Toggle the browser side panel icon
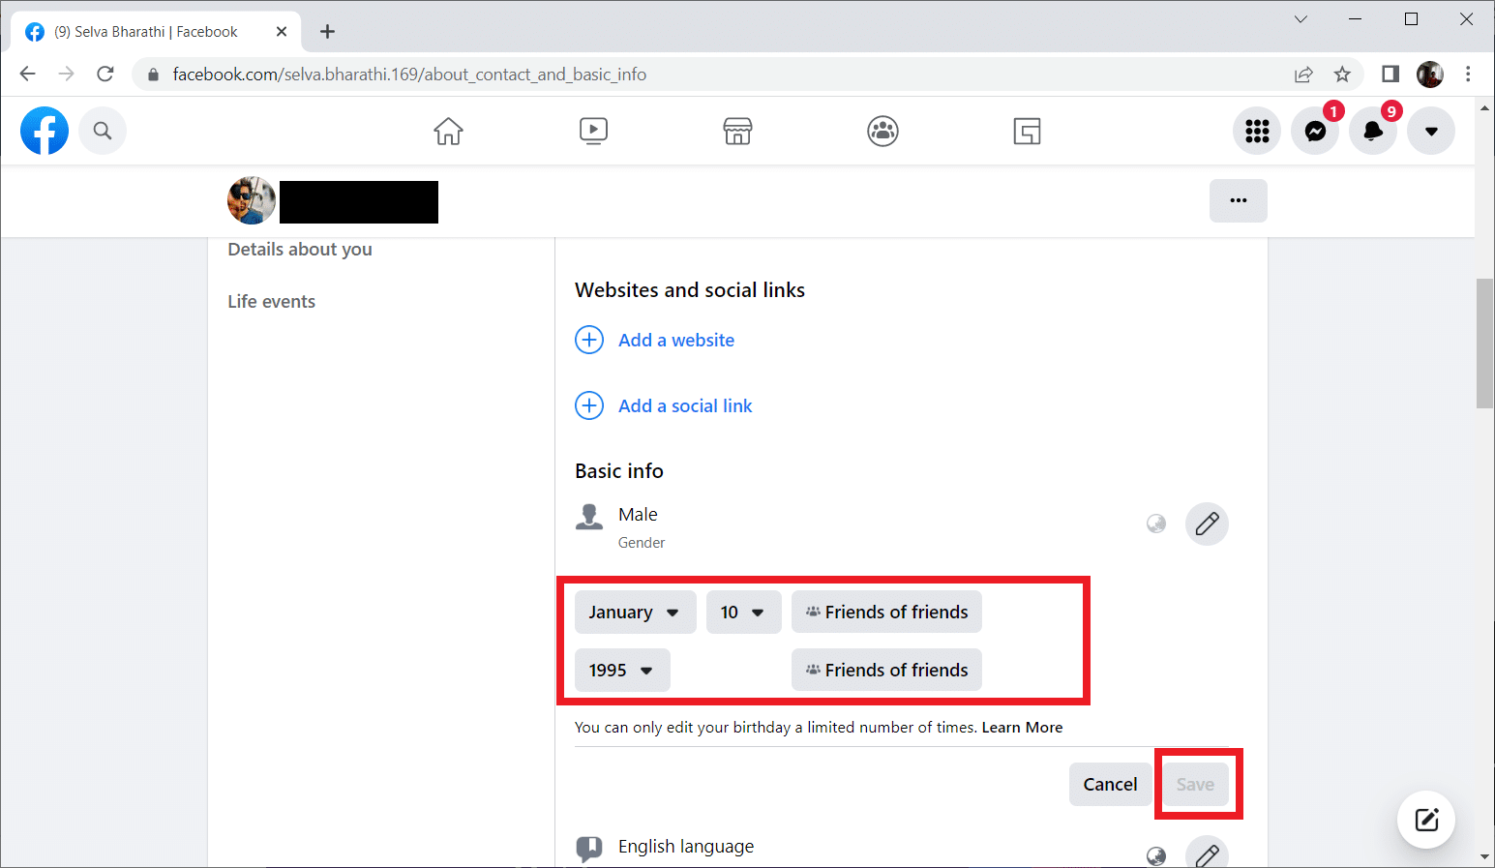Viewport: 1495px width, 868px height. pyautogui.click(x=1390, y=75)
